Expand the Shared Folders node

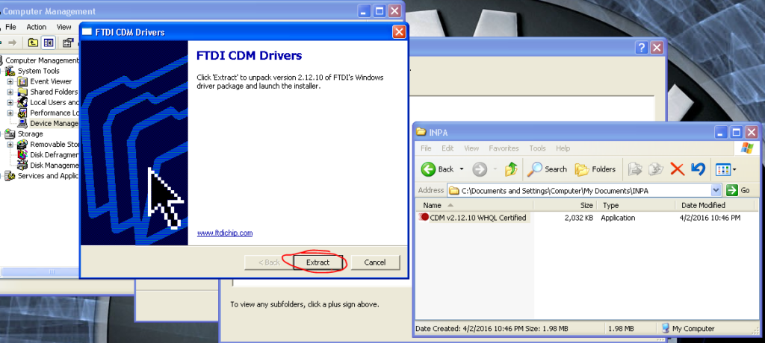10,92
